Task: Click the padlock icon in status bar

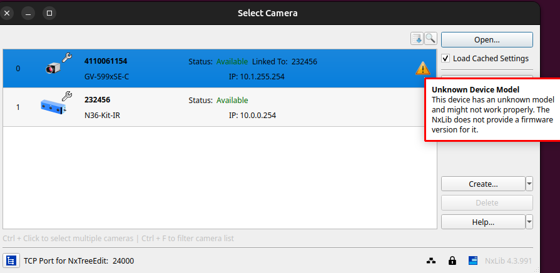Action: [452, 261]
